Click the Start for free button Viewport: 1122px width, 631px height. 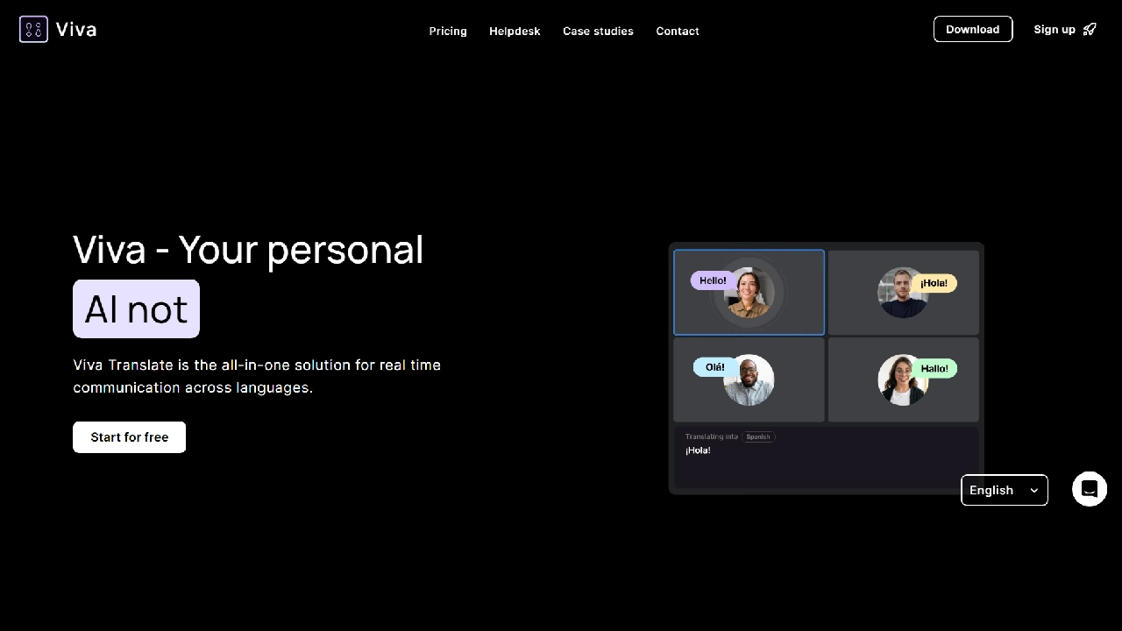(129, 437)
